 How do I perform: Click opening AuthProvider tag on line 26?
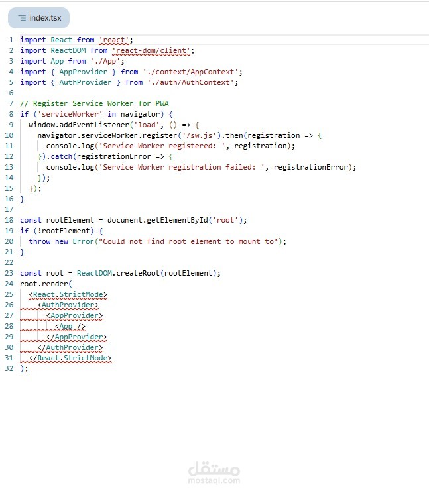(x=68, y=305)
